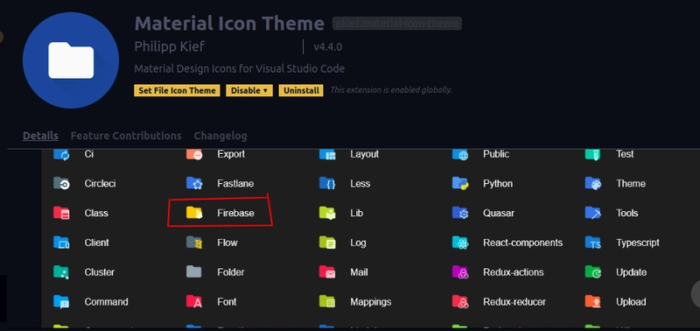Screen dimensions: 700x331
Task: Open the Philipp Kief publisher link
Action: pos(169,47)
